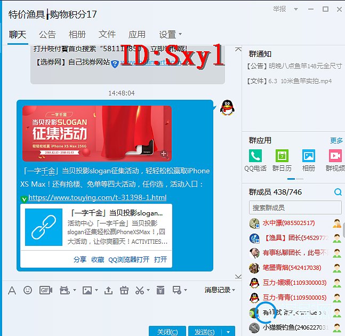Open 相册 group app icon

click(309, 156)
